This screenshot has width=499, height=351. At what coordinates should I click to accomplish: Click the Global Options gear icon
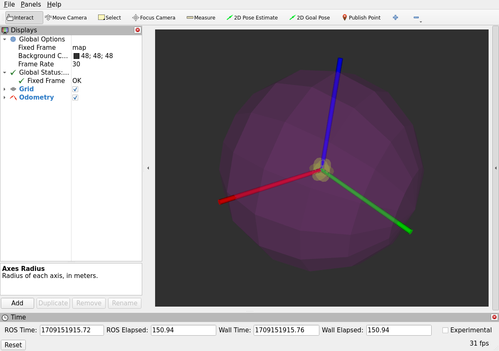pyautogui.click(x=13, y=39)
